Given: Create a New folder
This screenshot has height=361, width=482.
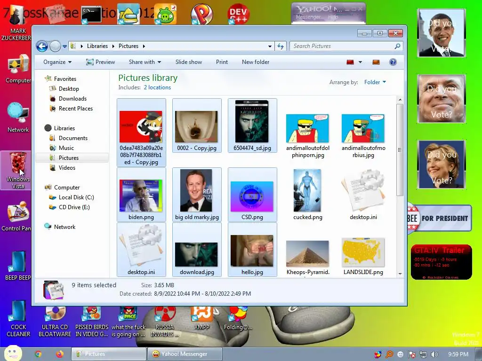Looking at the screenshot, I should pyautogui.click(x=256, y=62).
